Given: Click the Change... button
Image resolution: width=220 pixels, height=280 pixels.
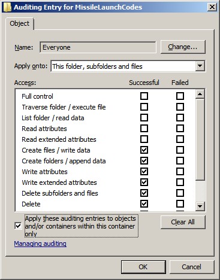Looking at the screenshot, I should [x=183, y=47].
